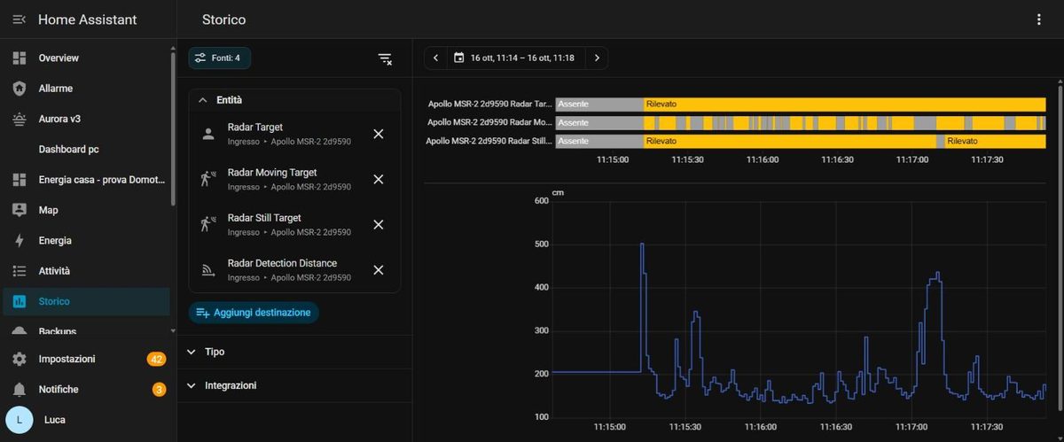Open Backups from the sidebar
The image size is (1064, 442).
click(86, 331)
